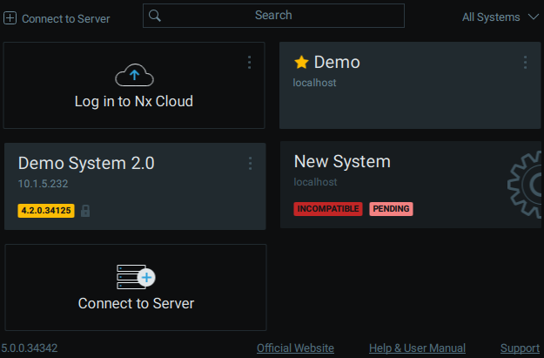This screenshot has width=544, height=358.
Task: Click the gear icon on New System tile
Action: (x=524, y=185)
